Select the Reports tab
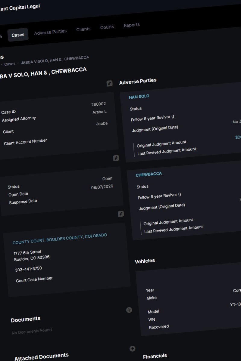The height and width of the screenshot is (361, 241). pos(132,25)
